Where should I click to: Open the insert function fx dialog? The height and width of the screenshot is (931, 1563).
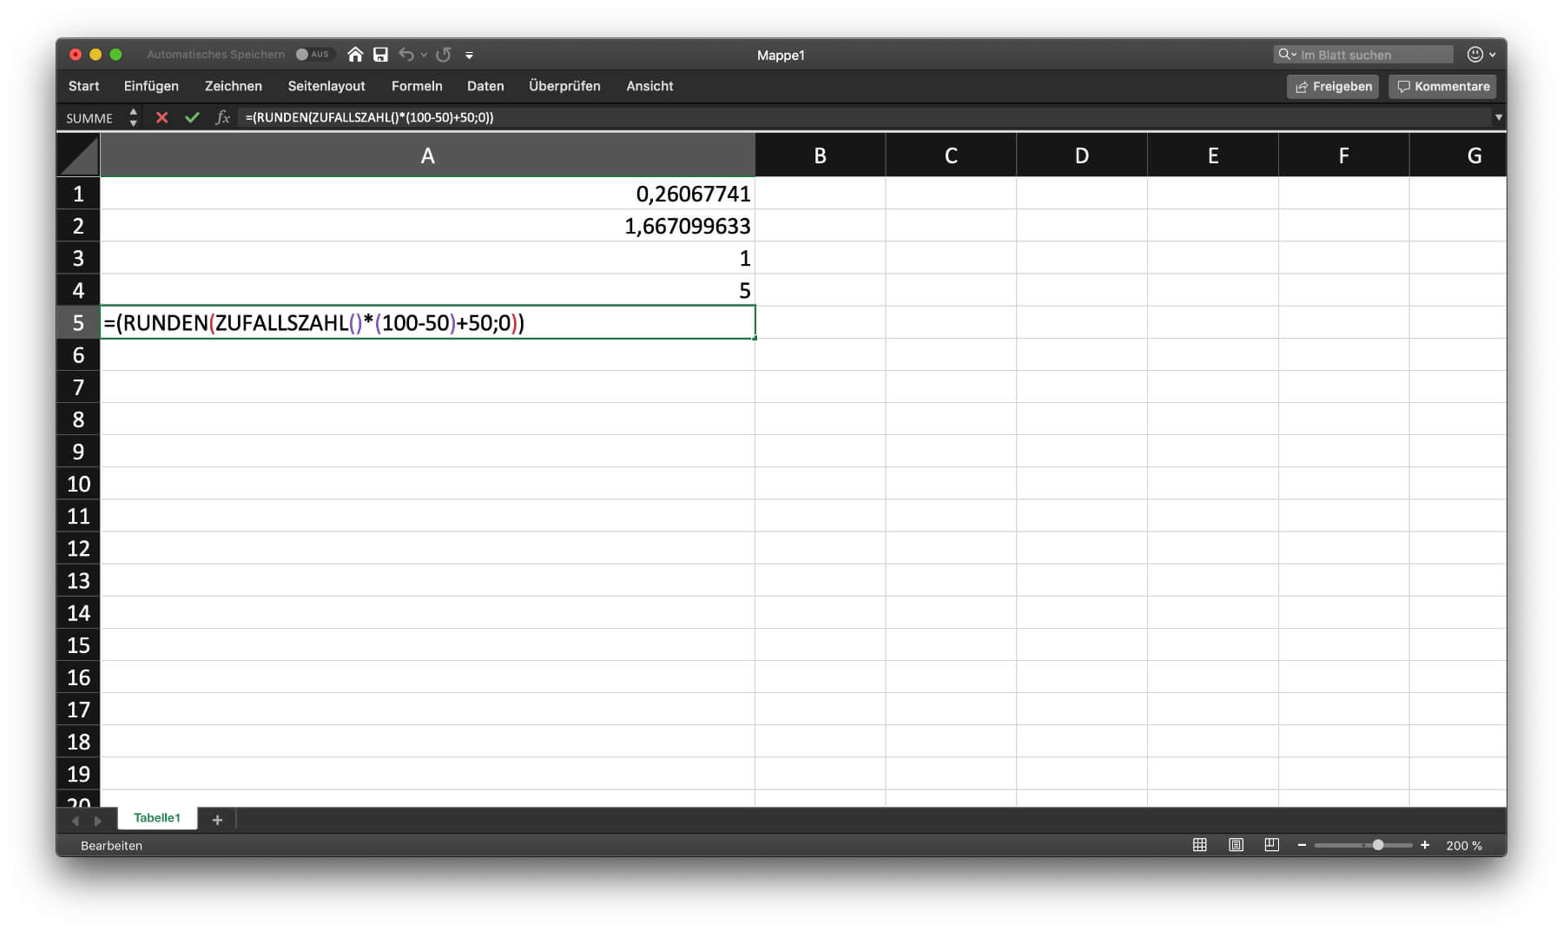[222, 117]
